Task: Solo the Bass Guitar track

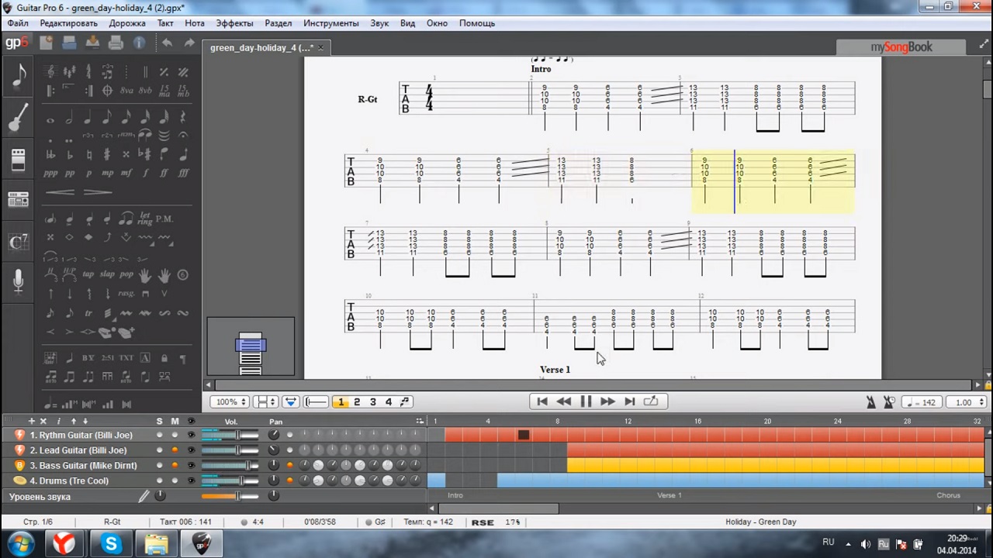Action: pos(160,466)
